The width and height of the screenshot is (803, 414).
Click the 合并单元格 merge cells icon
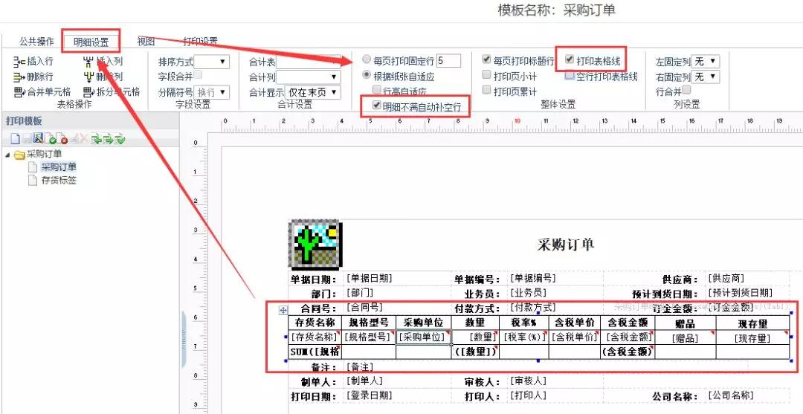19,92
